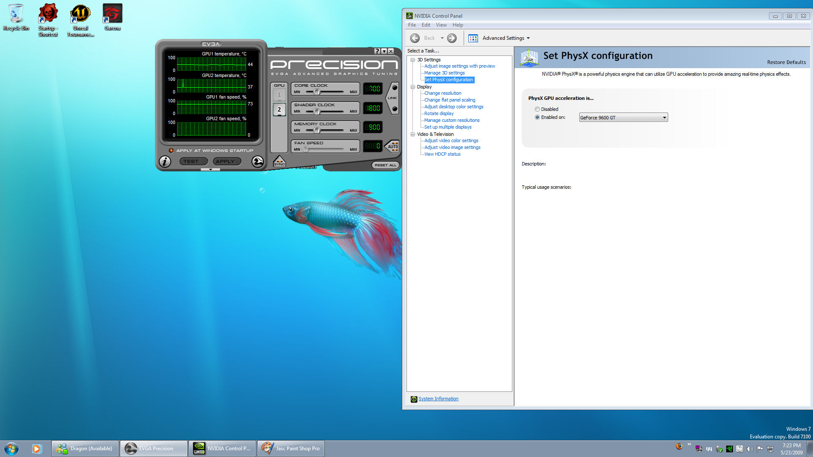
Task: Toggle the AUTO fan speed button
Action: (x=393, y=146)
